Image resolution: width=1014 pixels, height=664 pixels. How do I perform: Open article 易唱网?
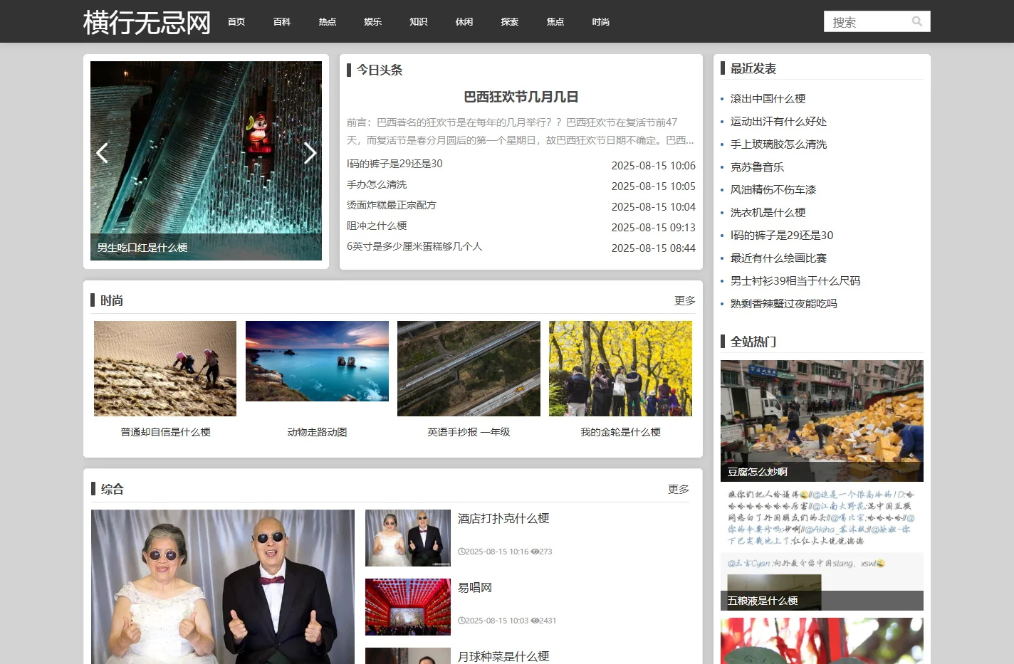[475, 588]
